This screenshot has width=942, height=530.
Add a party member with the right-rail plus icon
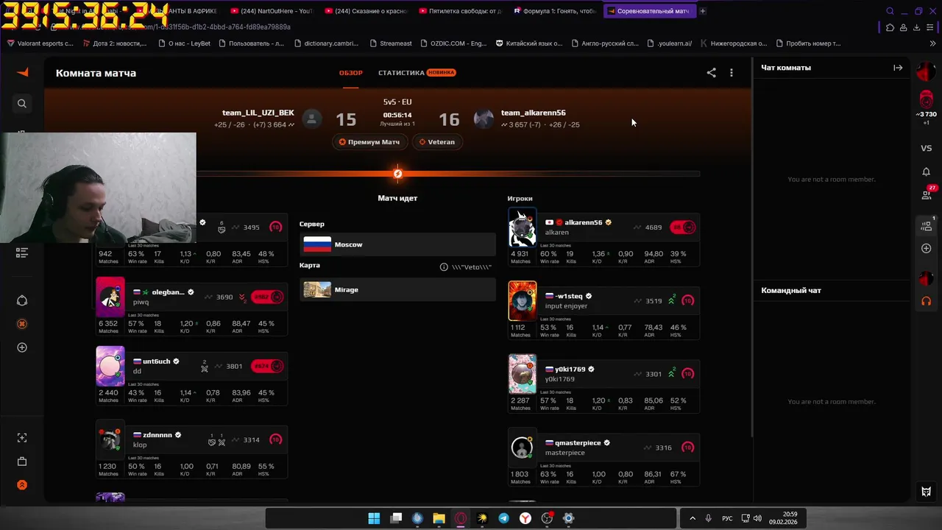click(926, 248)
